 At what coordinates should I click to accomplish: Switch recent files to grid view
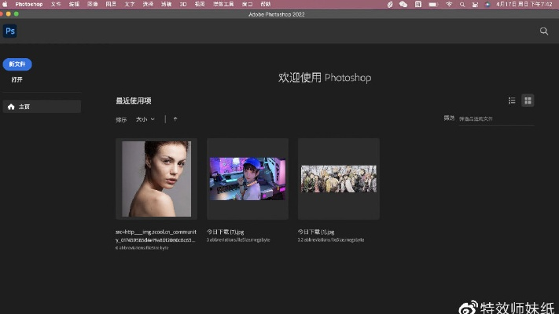click(x=528, y=100)
